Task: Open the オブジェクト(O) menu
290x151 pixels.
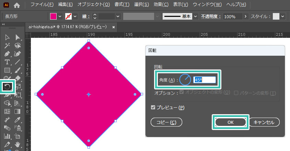Action: [94, 5]
